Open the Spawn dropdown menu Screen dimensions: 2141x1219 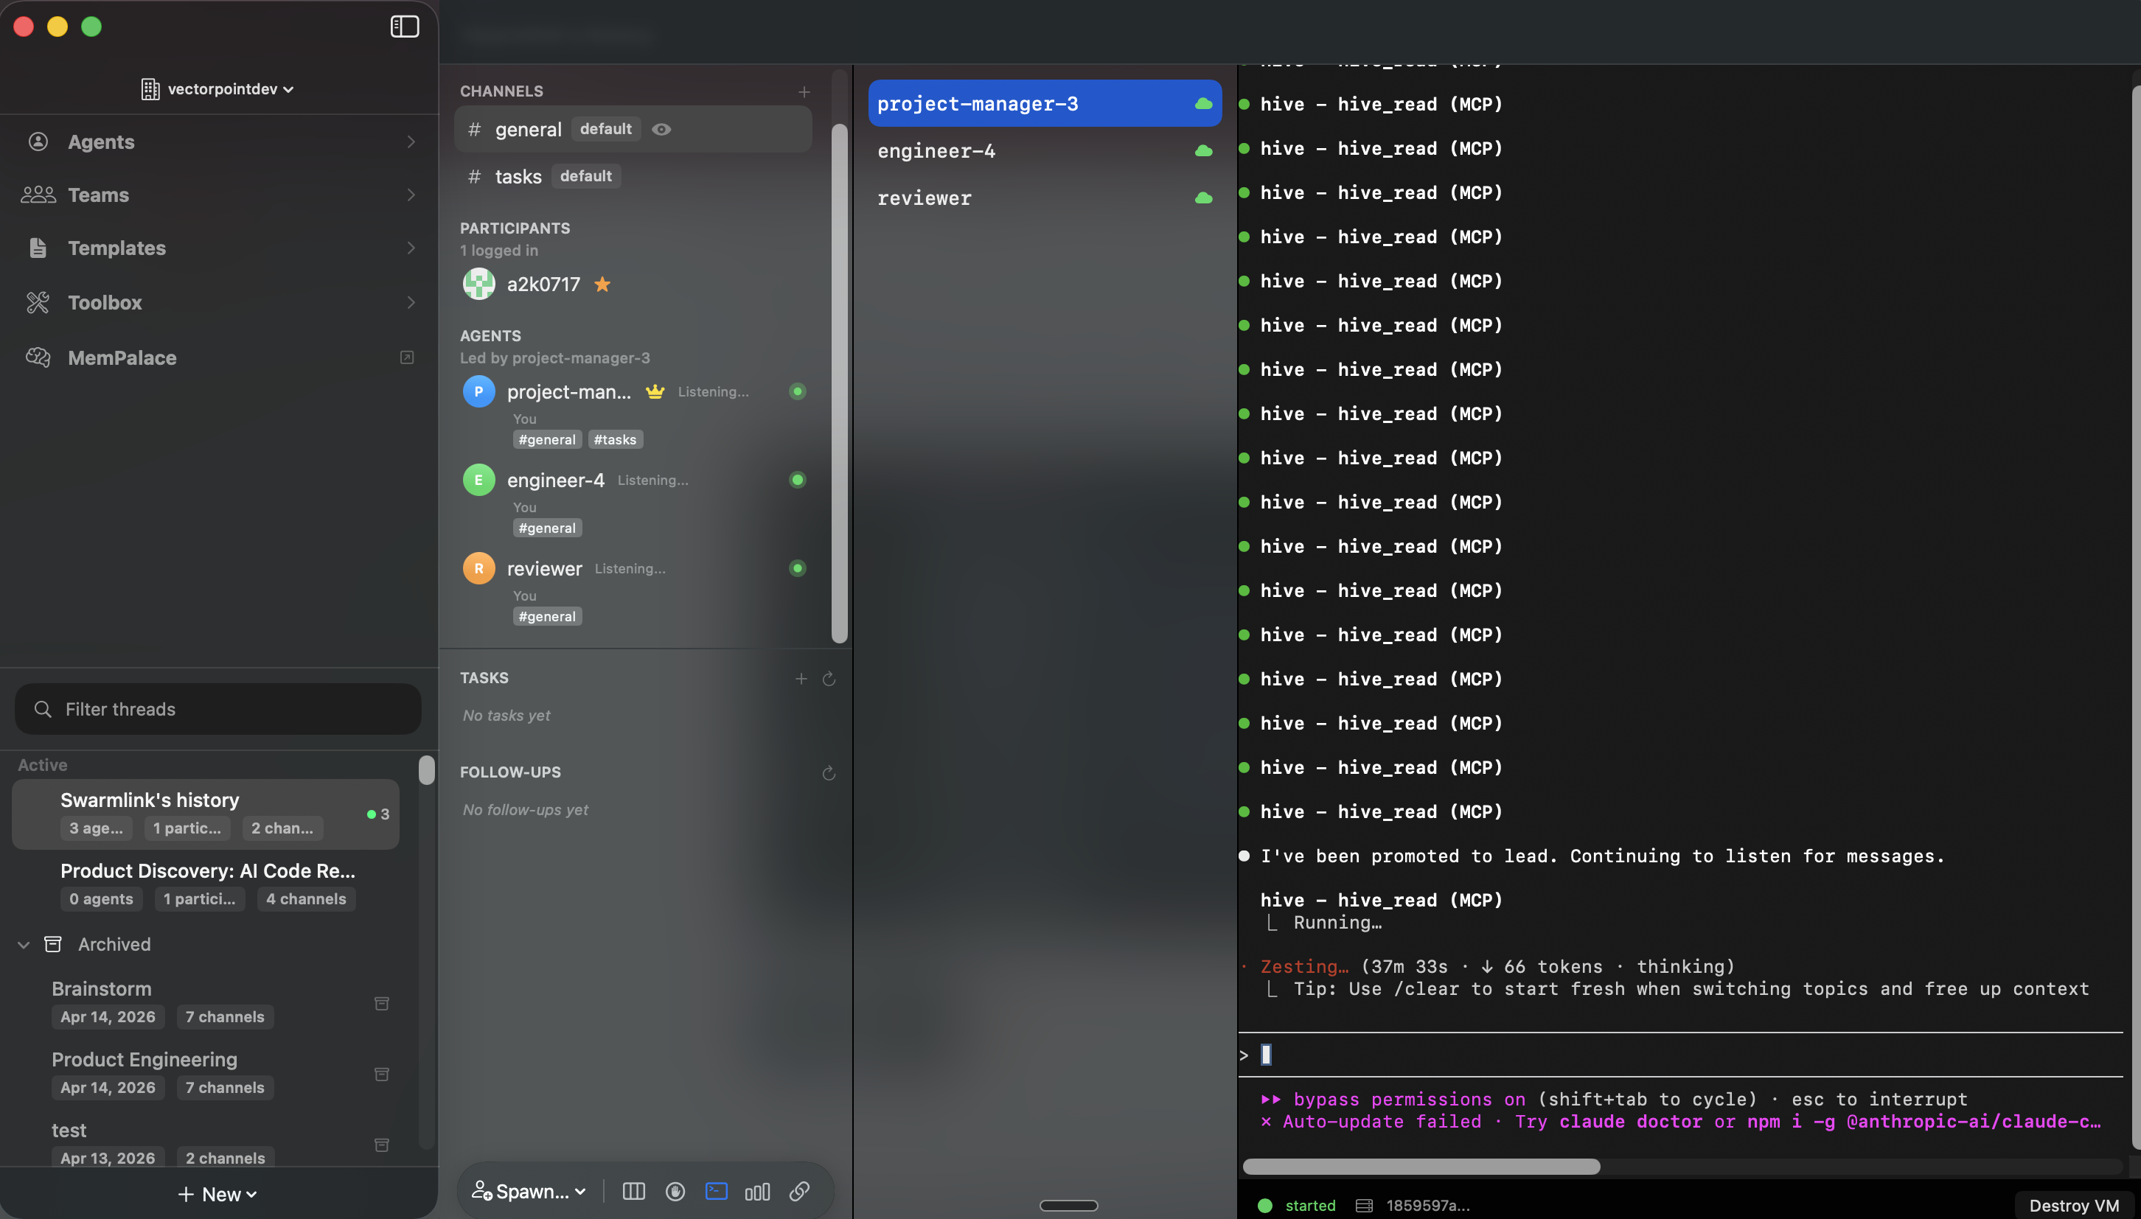(529, 1192)
